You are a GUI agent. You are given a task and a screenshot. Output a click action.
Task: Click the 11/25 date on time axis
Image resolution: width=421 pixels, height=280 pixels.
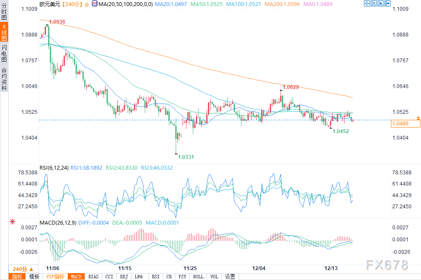pyautogui.click(x=190, y=268)
